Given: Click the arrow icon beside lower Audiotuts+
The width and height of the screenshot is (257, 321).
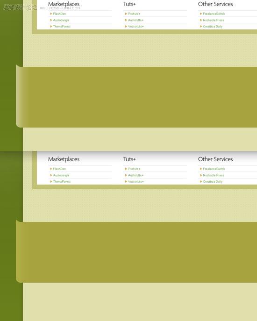Looking at the screenshot, I should 126,175.
